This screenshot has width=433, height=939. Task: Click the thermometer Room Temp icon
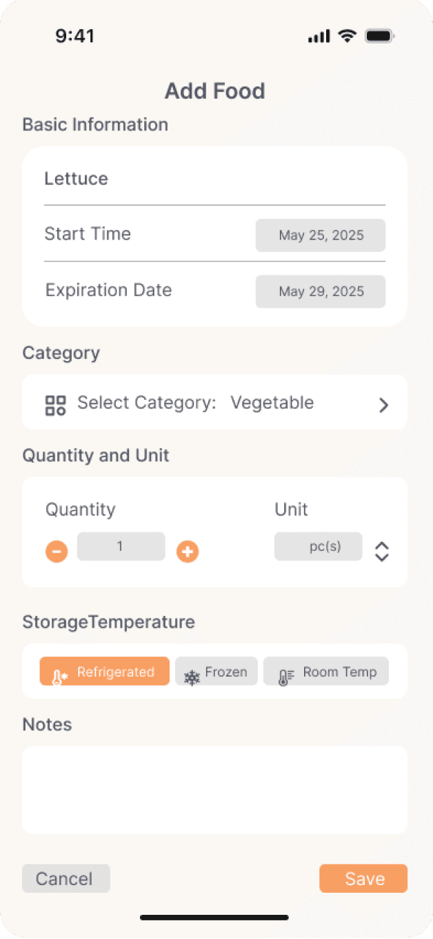(285, 677)
